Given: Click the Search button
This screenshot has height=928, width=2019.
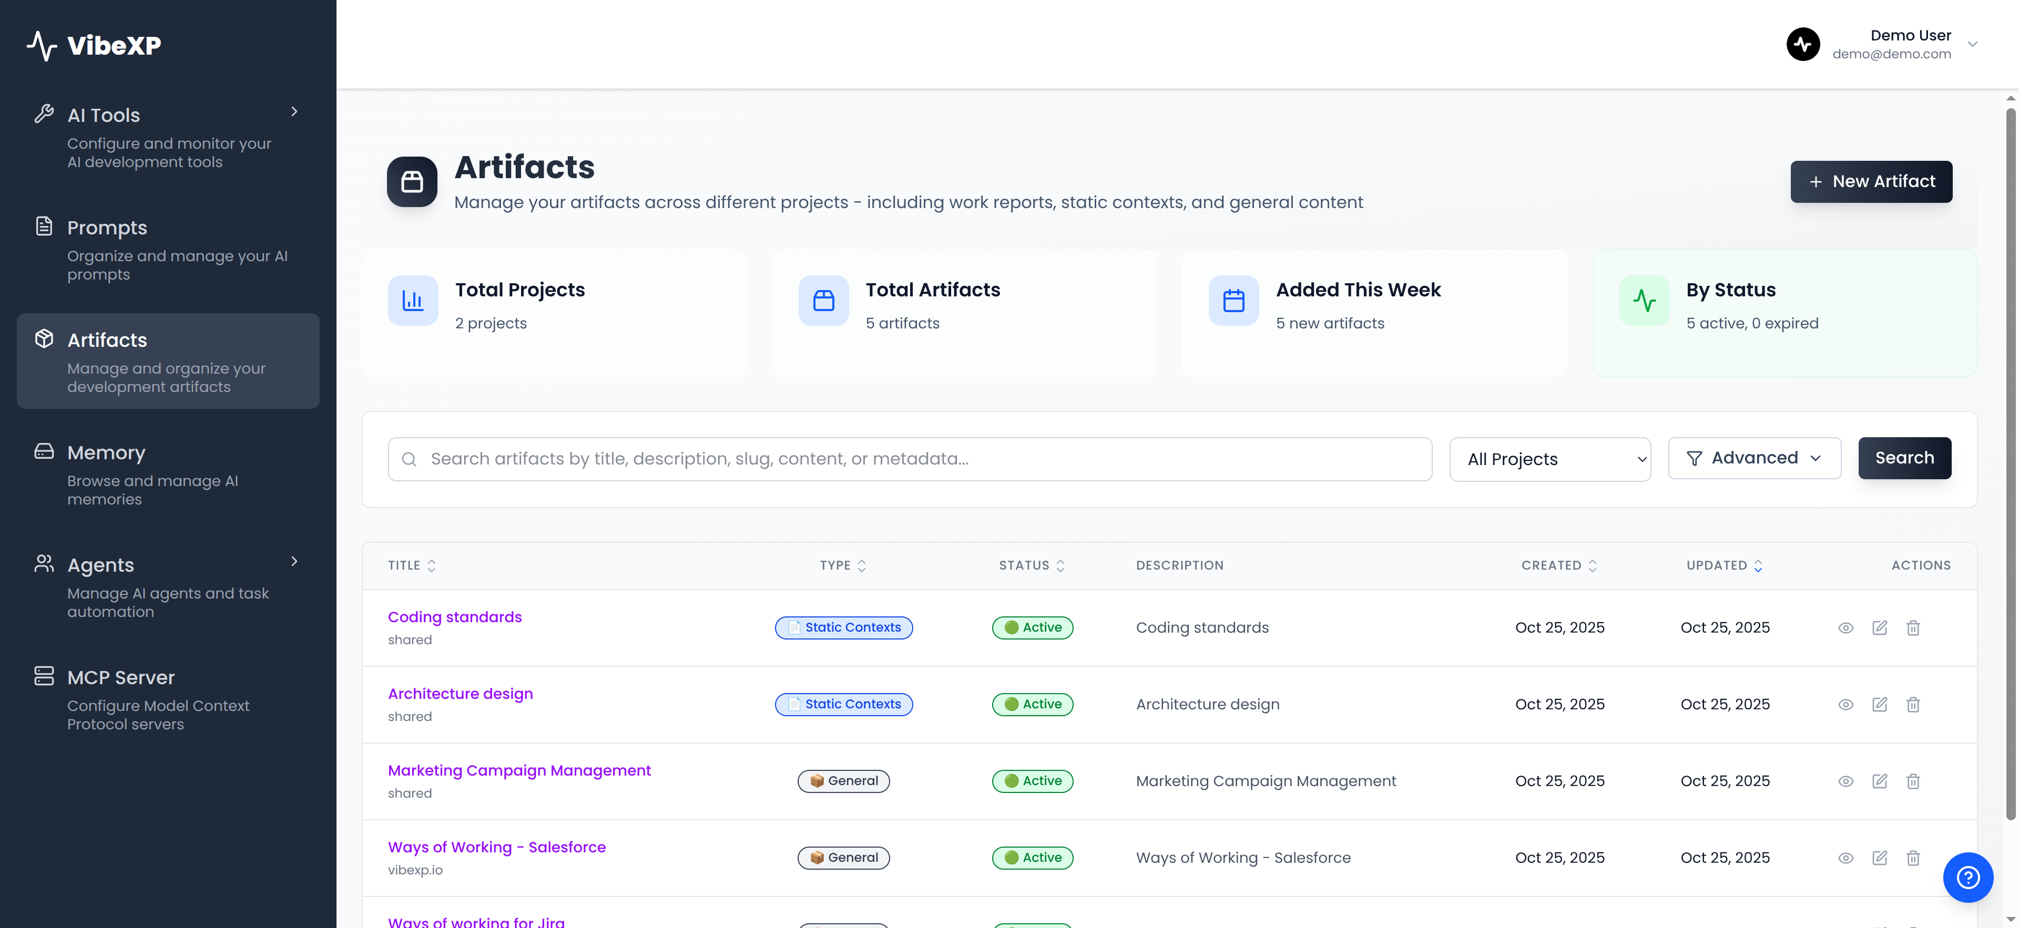Looking at the screenshot, I should click(x=1904, y=457).
